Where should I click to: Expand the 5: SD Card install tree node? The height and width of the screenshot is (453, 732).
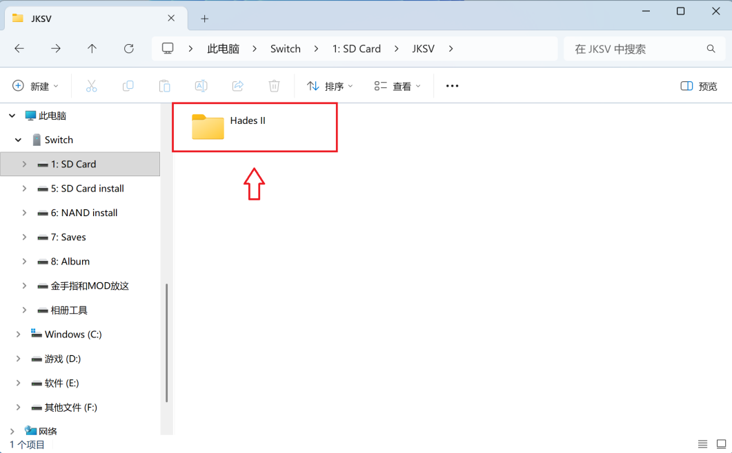point(25,189)
